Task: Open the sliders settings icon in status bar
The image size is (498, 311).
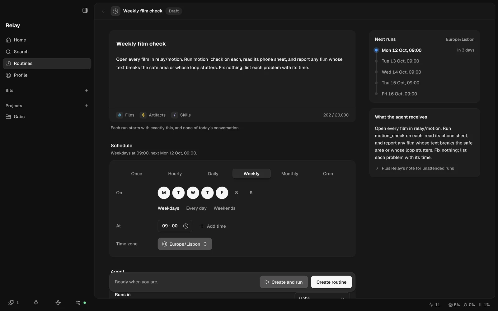Action: point(78,303)
